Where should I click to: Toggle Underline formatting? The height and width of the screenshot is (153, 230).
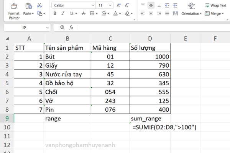coord(72,13)
